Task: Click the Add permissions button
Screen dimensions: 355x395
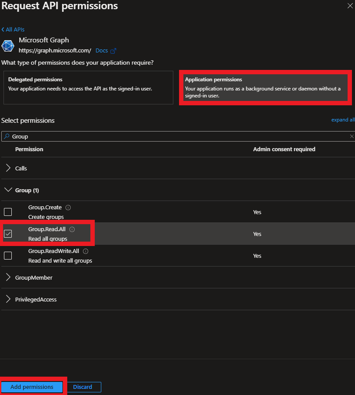Action: point(32,387)
